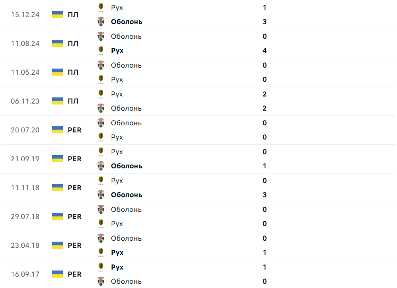
Task: Click Ukraine flag beside the 11.05.24 match
Action: point(57,72)
